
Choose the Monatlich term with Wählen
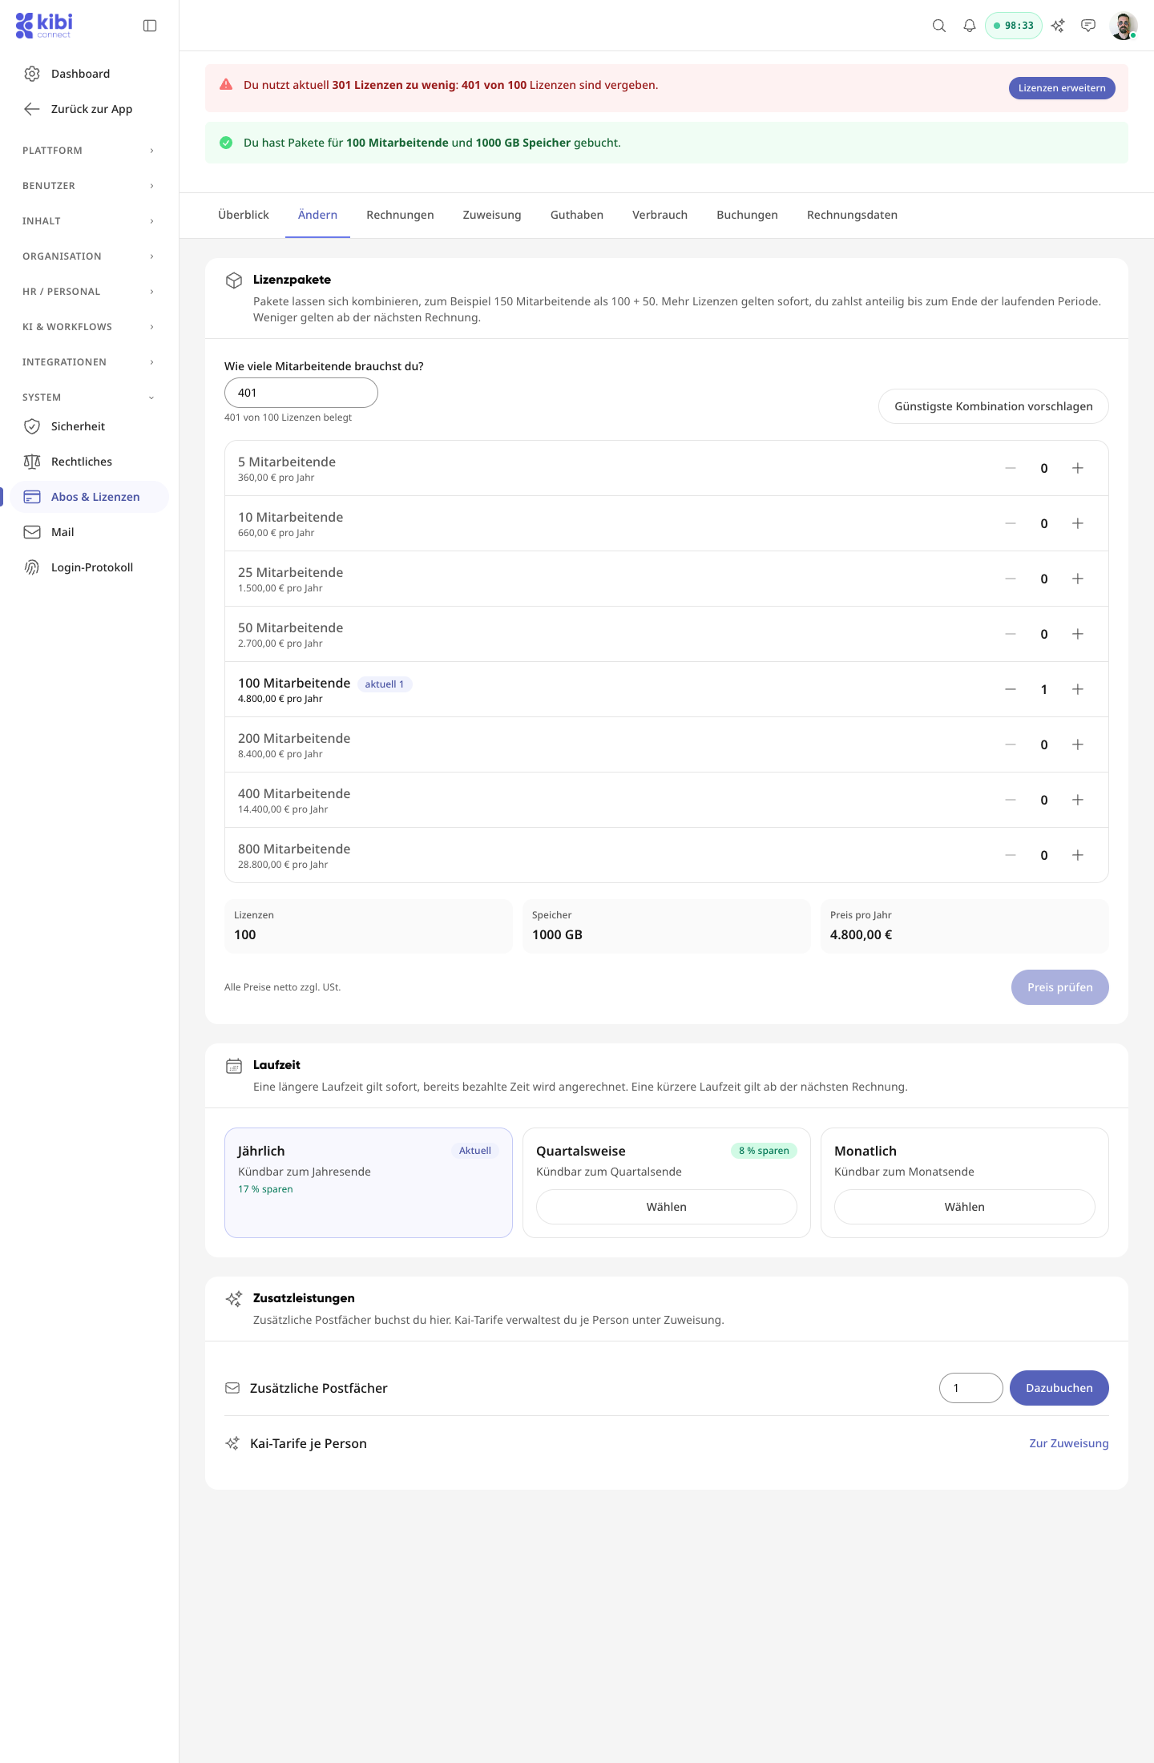(x=965, y=1207)
